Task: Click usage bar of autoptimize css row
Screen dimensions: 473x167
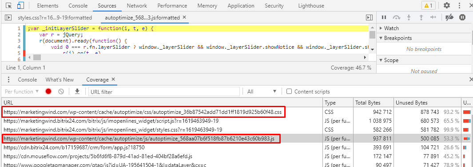Action: [x=467, y=112]
